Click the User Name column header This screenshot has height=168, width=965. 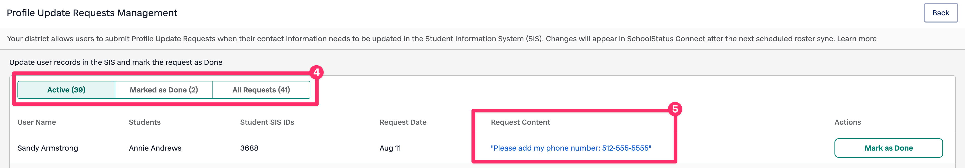click(x=37, y=122)
